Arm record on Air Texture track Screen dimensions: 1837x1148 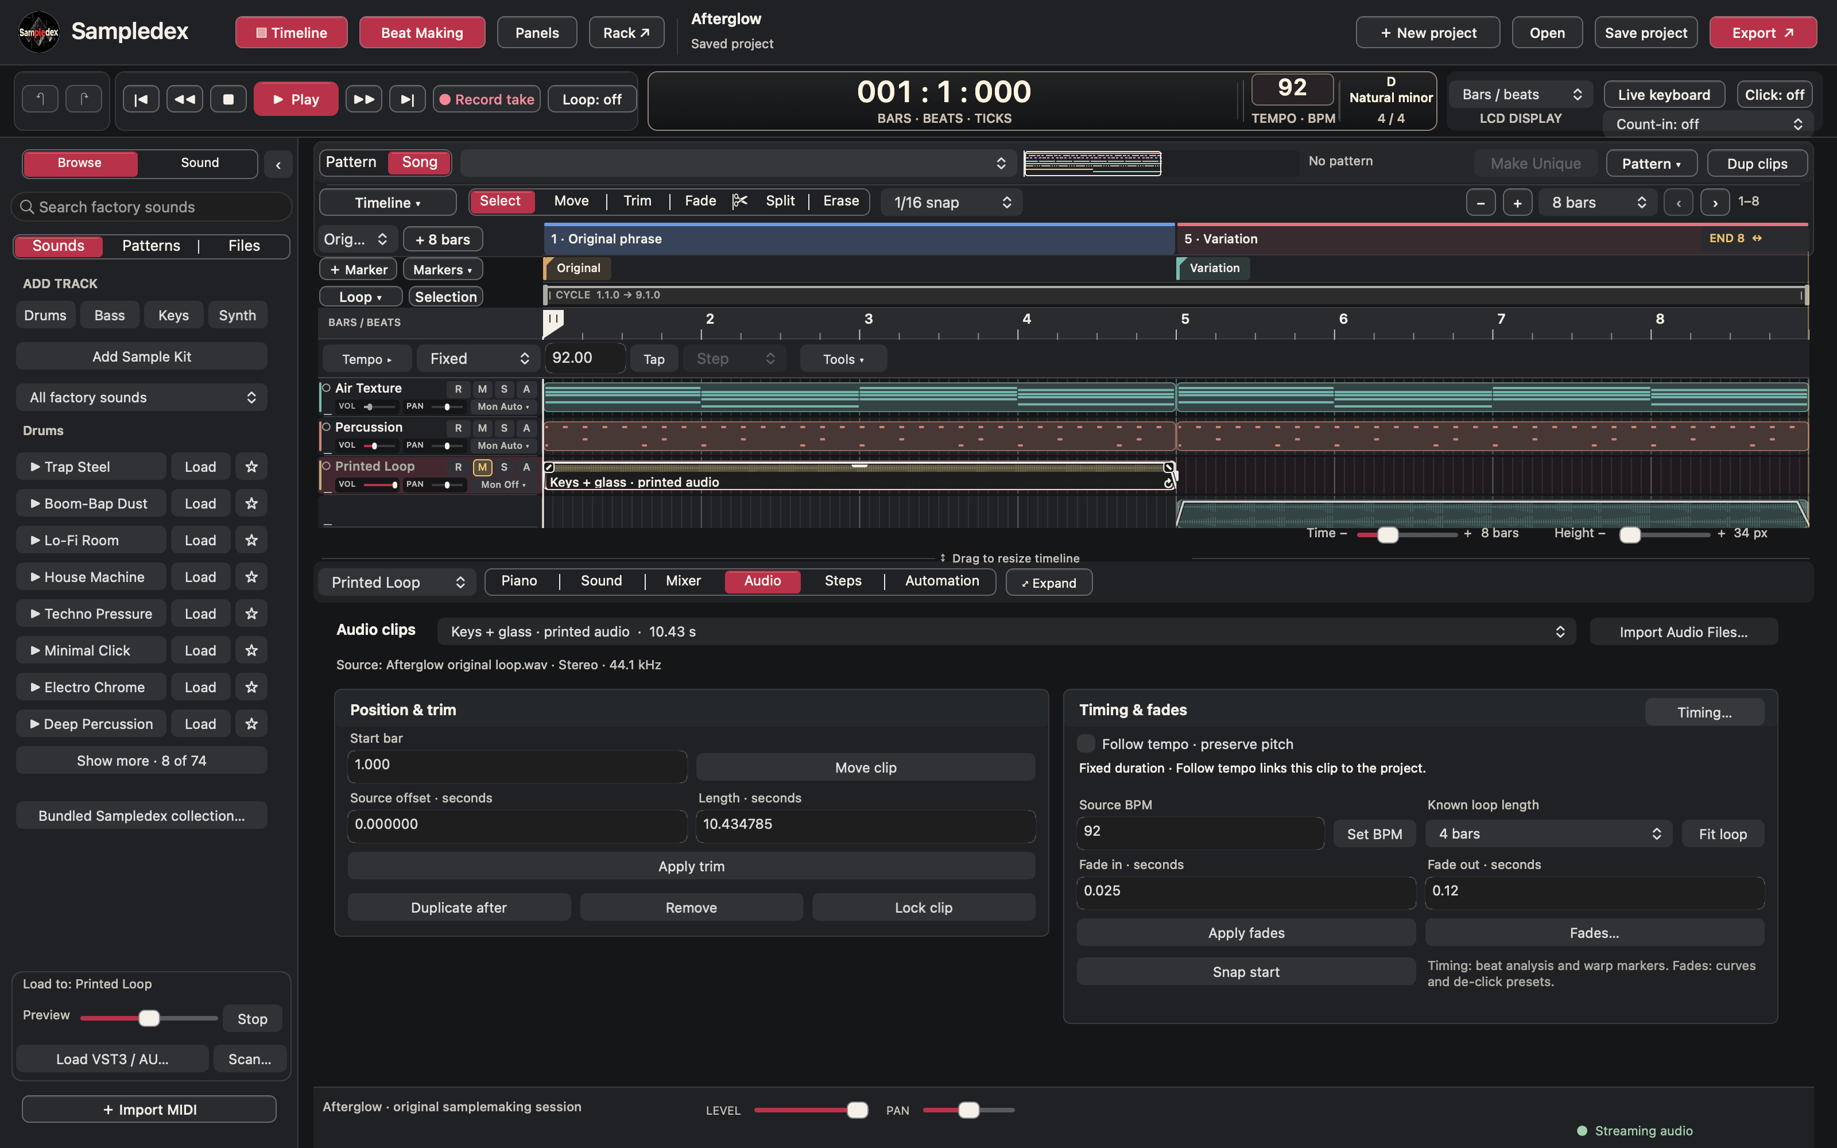pos(458,389)
